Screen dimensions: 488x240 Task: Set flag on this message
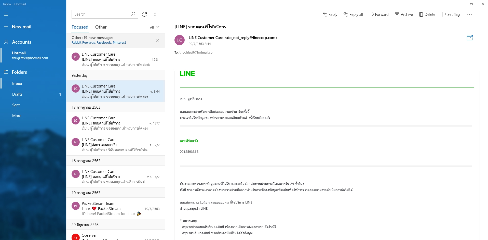click(451, 15)
